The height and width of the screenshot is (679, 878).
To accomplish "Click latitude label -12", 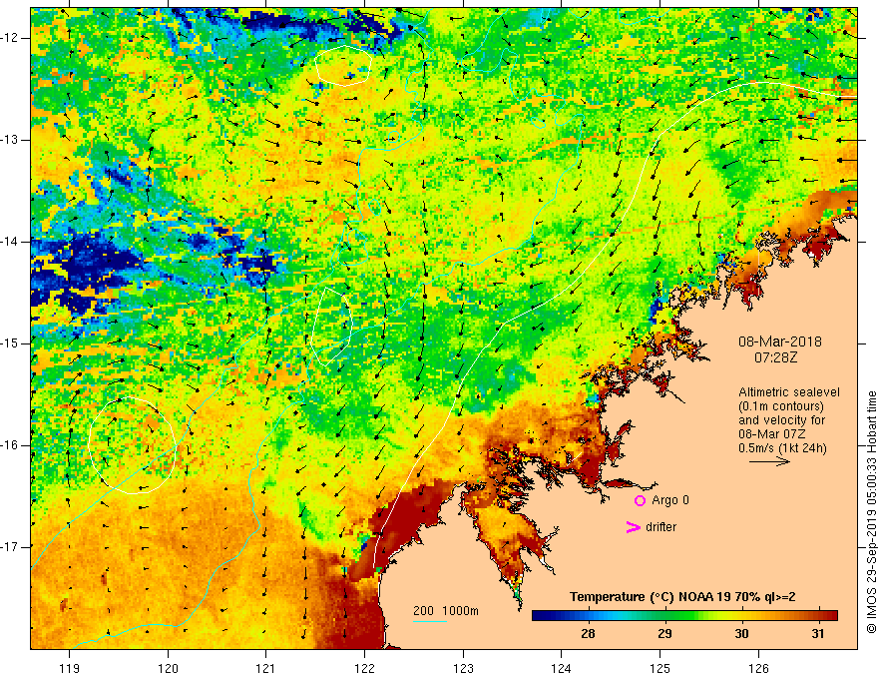I will pos(10,38).
